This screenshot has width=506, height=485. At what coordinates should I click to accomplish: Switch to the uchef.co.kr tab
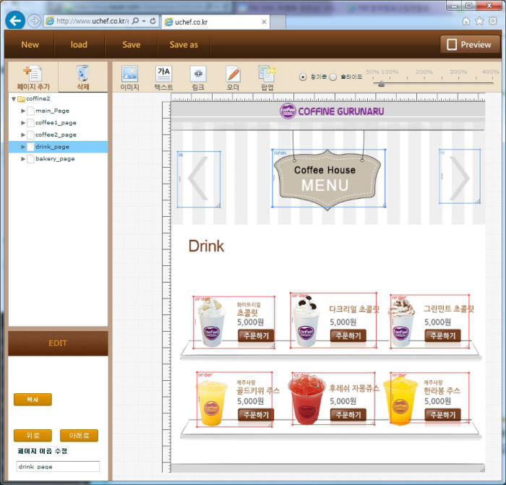tap(215, 22)
